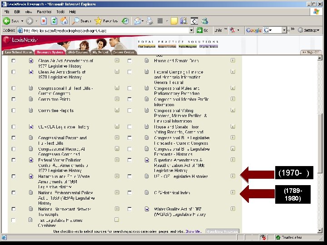Click the Windows flag logo
The width and height of the screenshot is (327, 245).
click(x=316, y=12)
